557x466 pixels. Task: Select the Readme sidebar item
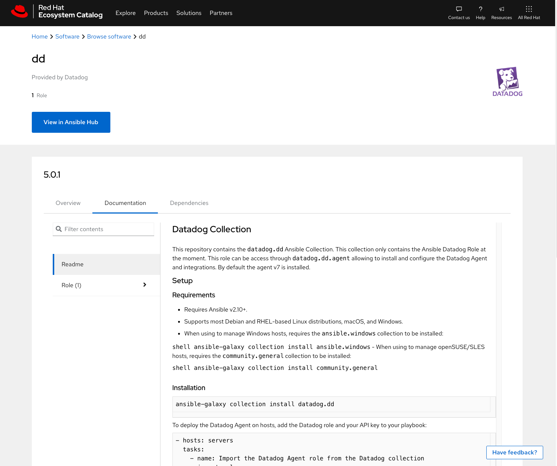[x=72, y=264]
